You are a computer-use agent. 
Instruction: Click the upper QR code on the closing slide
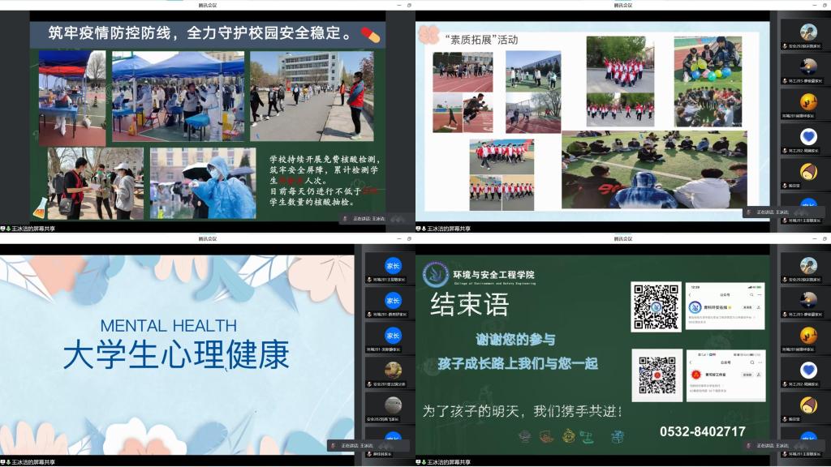click(x=657, y=306)
